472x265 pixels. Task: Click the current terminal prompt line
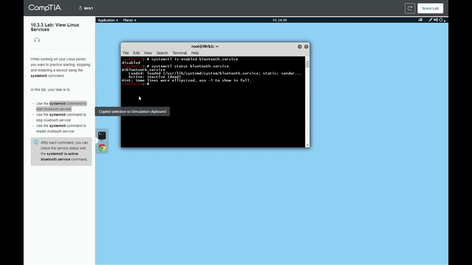click(x=135, y=84)
